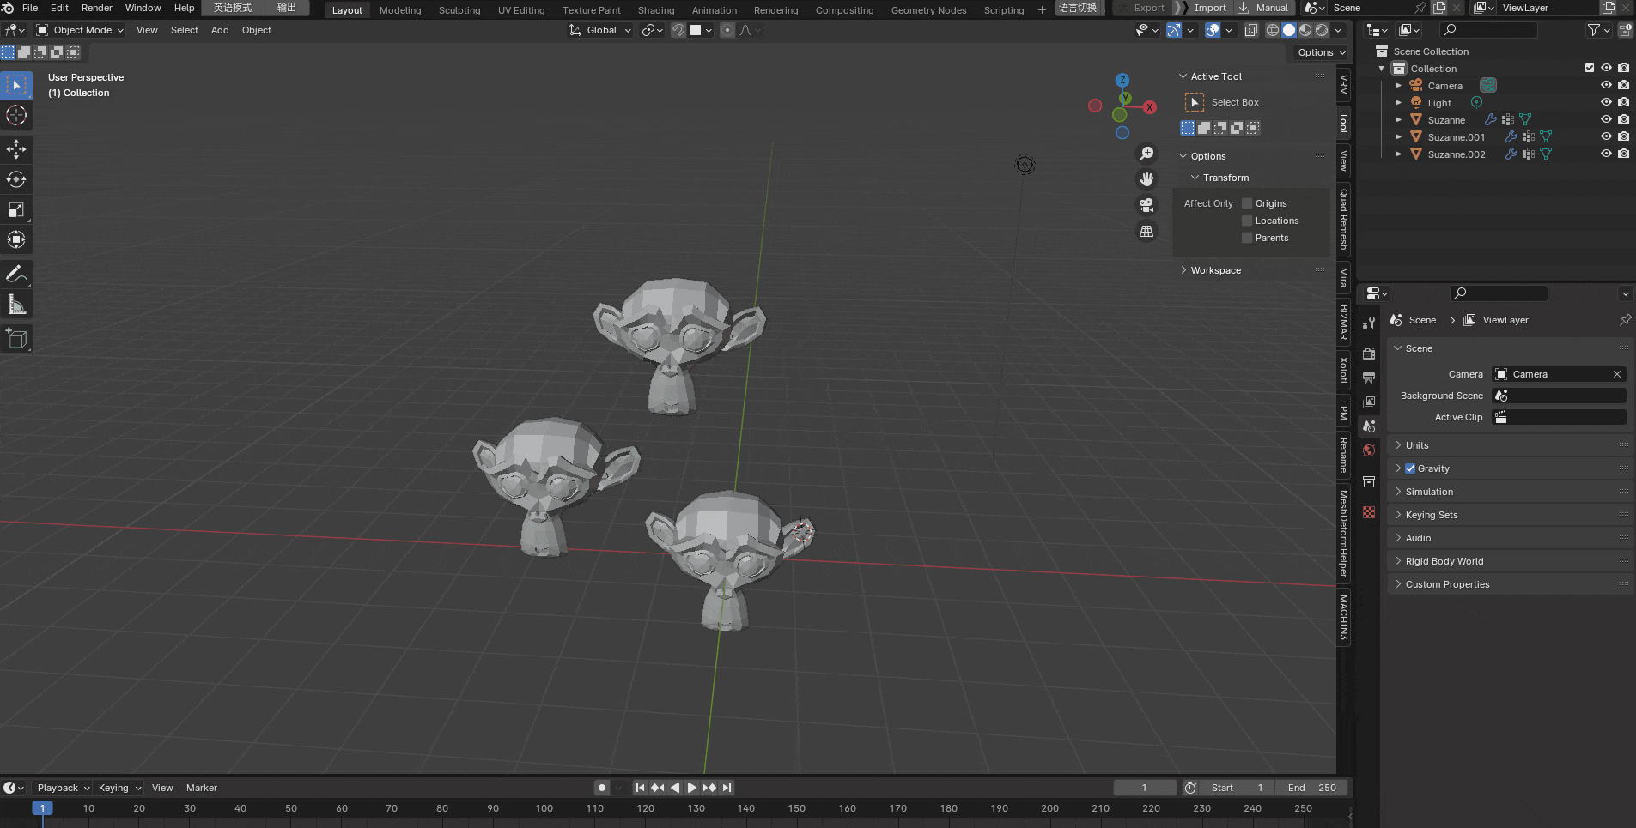Click the Zoom viewport magnifier icon
1636x828 pixels.
1146,154
